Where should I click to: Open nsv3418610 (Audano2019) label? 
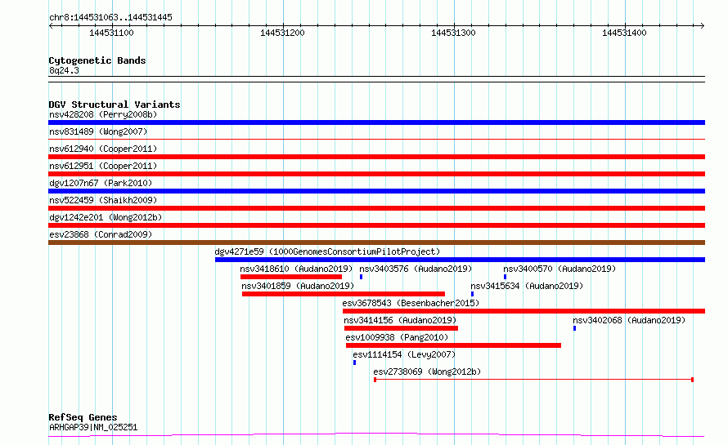pos(296,269)
